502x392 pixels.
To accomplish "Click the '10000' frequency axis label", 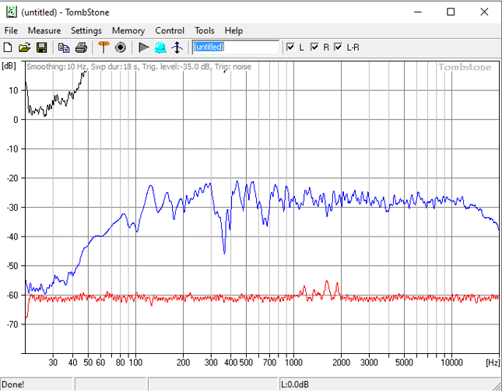I will click(451, 362).
